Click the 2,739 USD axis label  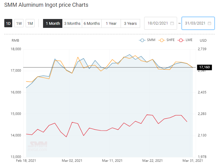click(x=202, y=49)
